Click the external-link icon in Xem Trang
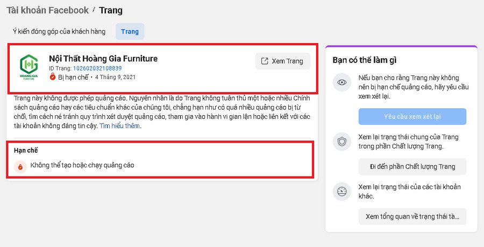 coord(264,61)
